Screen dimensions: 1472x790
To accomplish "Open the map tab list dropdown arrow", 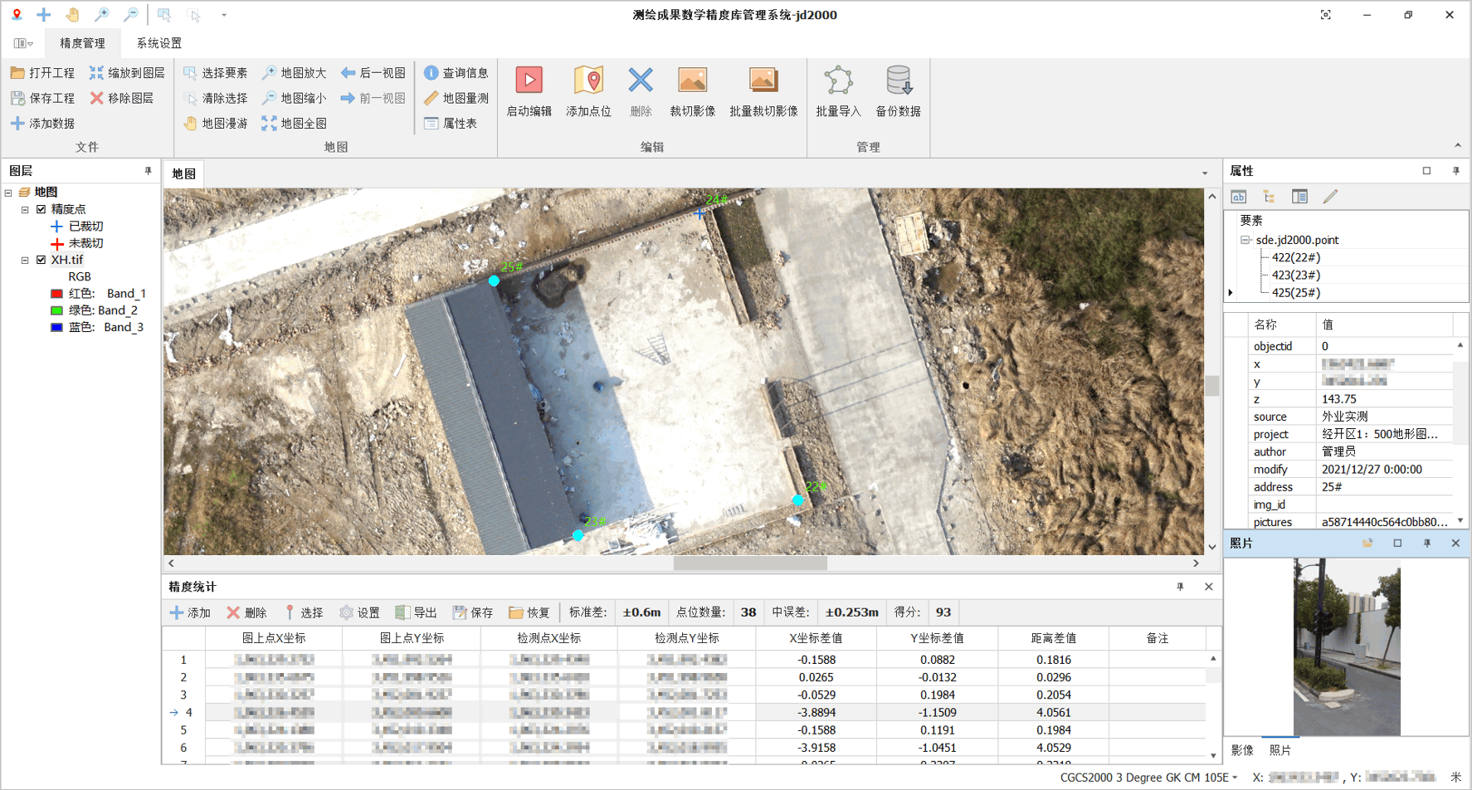I will [1205, 173].
